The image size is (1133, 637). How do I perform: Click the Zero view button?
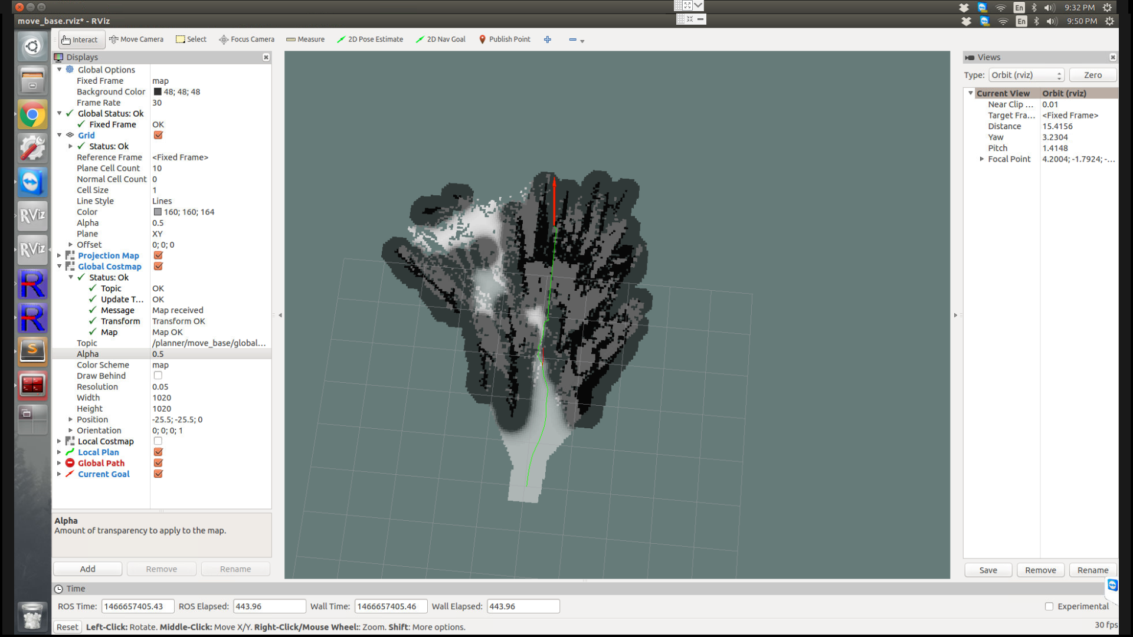click(1092, 75)
